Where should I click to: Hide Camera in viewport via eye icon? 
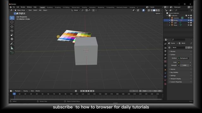(189, 18)
